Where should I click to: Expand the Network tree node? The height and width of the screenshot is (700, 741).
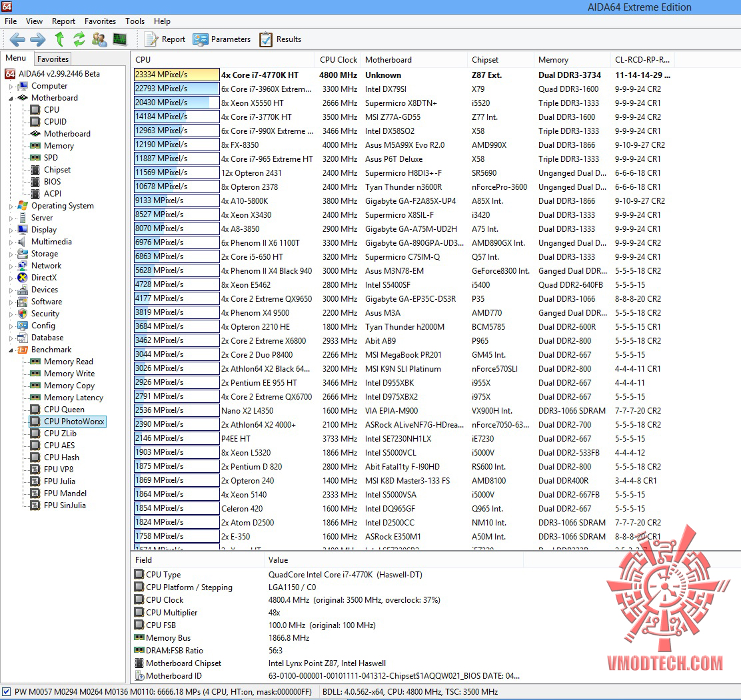pyautogui.click(x=11, y=266)
